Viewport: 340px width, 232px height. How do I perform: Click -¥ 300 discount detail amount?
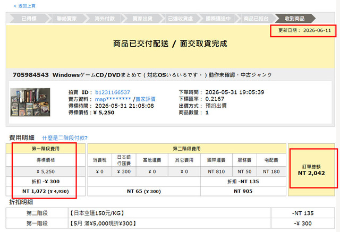click(x=303, y=224)
